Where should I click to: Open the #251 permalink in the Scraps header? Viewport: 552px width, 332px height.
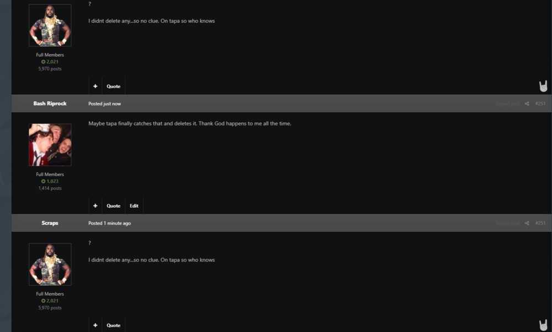[x=540, y=223]
